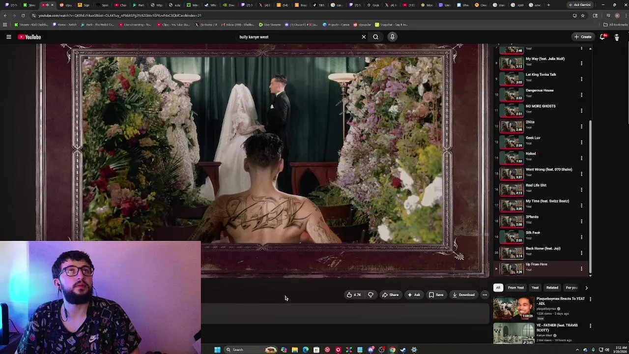
Task: Dislike the video
Action: [x=371, y=295]
